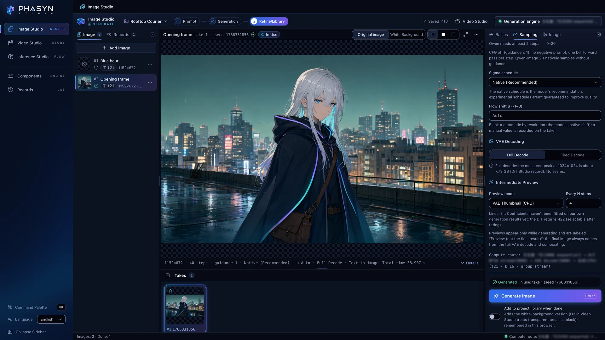
Task: Collapse the right settings panel icon
Action: 599,35
